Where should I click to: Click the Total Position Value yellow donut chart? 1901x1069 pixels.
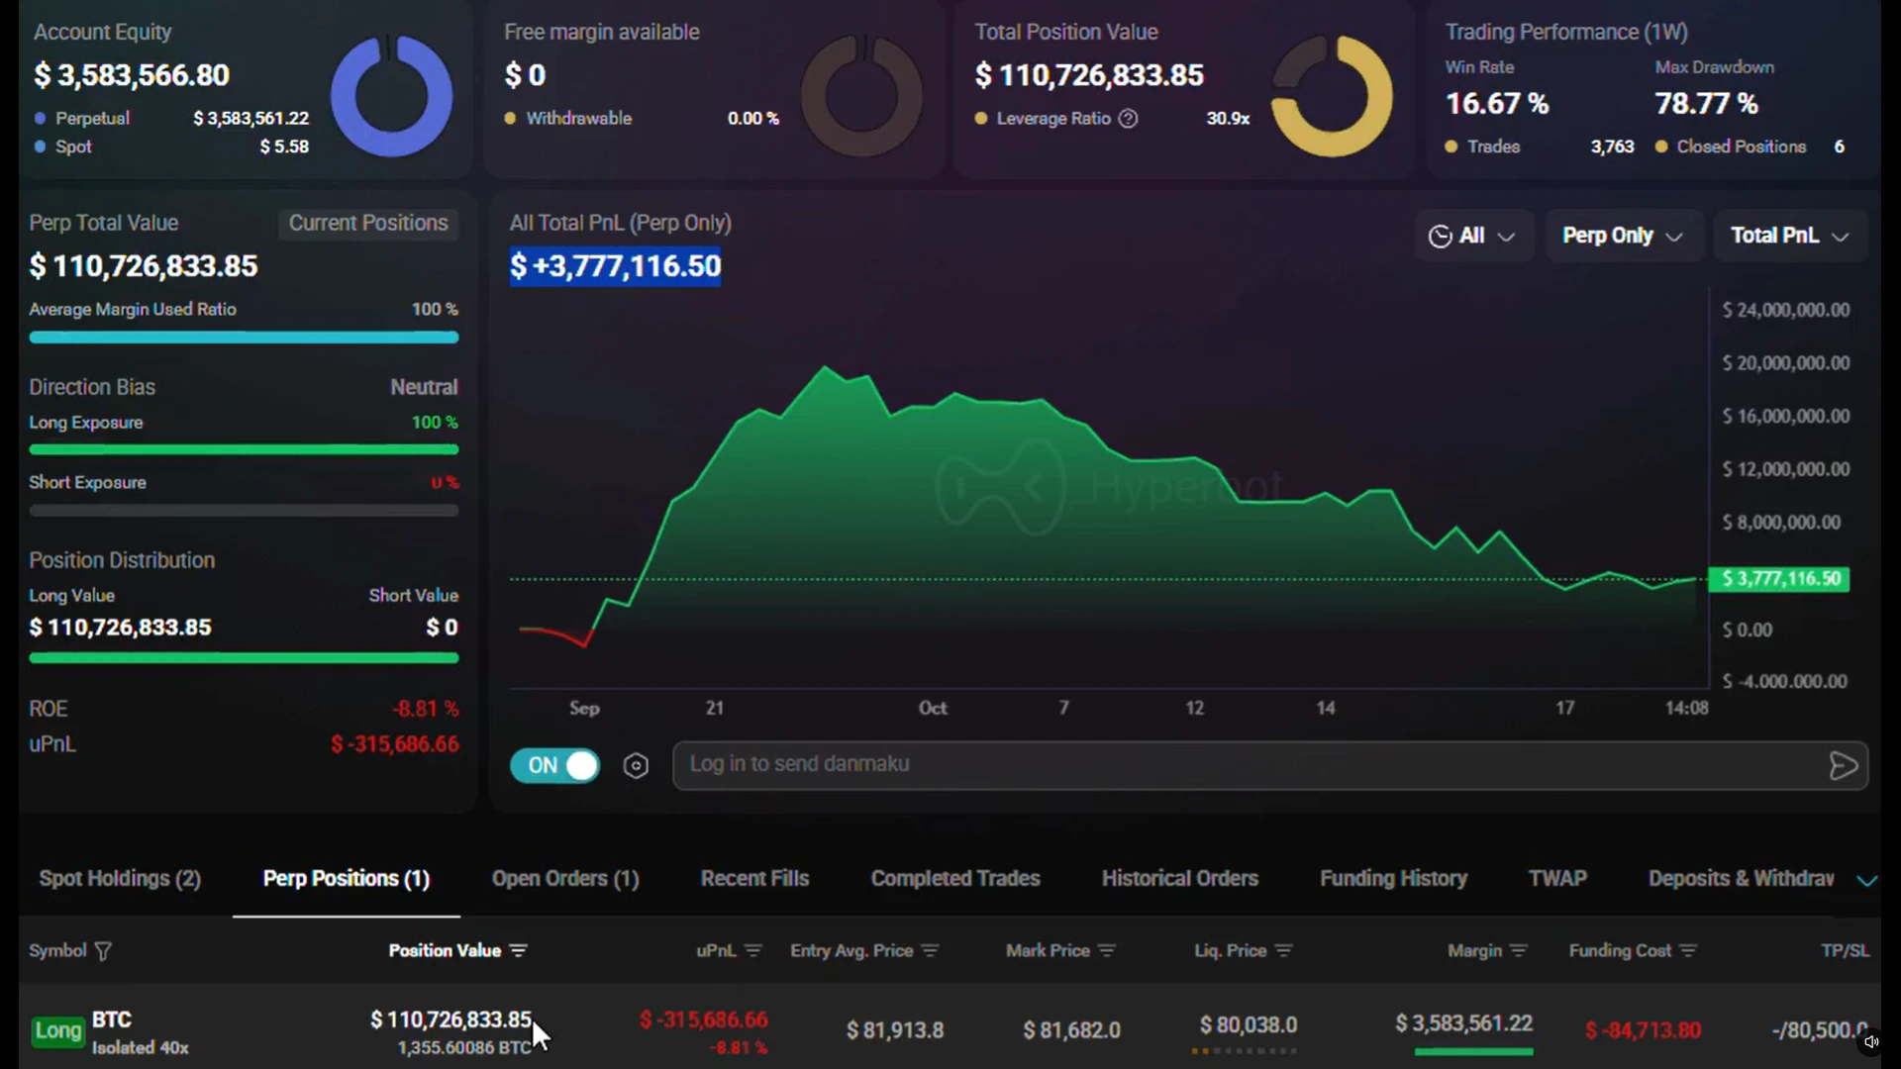click(1332, 96)
